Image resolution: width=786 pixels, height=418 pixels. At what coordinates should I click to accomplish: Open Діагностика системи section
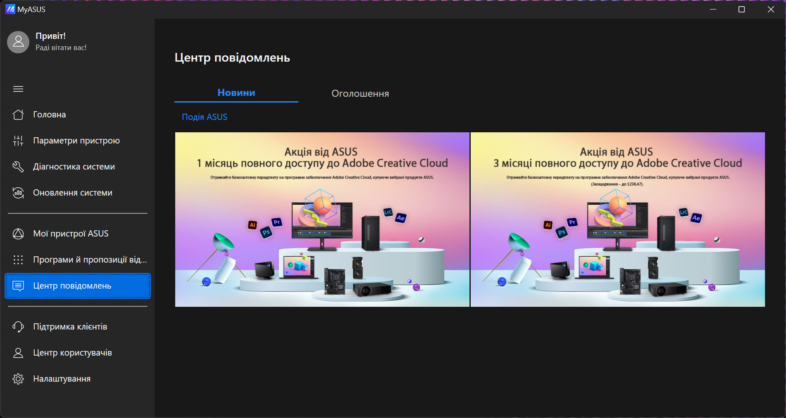click(x=78, y=167)
